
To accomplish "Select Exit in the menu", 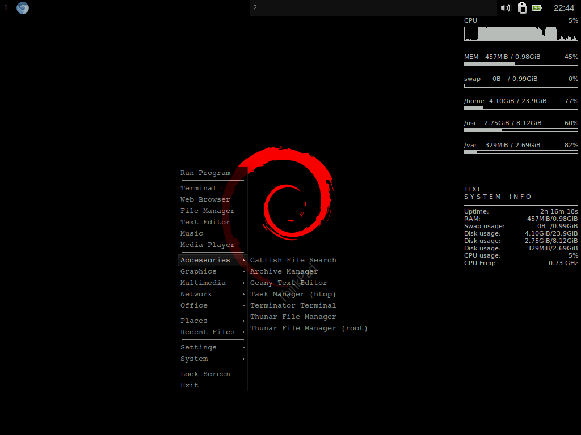I will pyautogui.click(x=212, y=385).
